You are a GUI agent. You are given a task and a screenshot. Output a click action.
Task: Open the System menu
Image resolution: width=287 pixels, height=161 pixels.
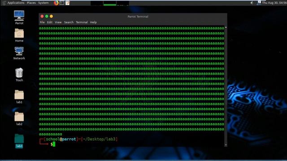point(43,3)
